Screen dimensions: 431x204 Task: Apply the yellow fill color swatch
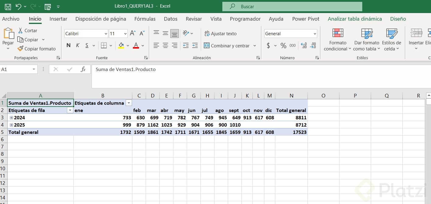[x=121, y=46]
